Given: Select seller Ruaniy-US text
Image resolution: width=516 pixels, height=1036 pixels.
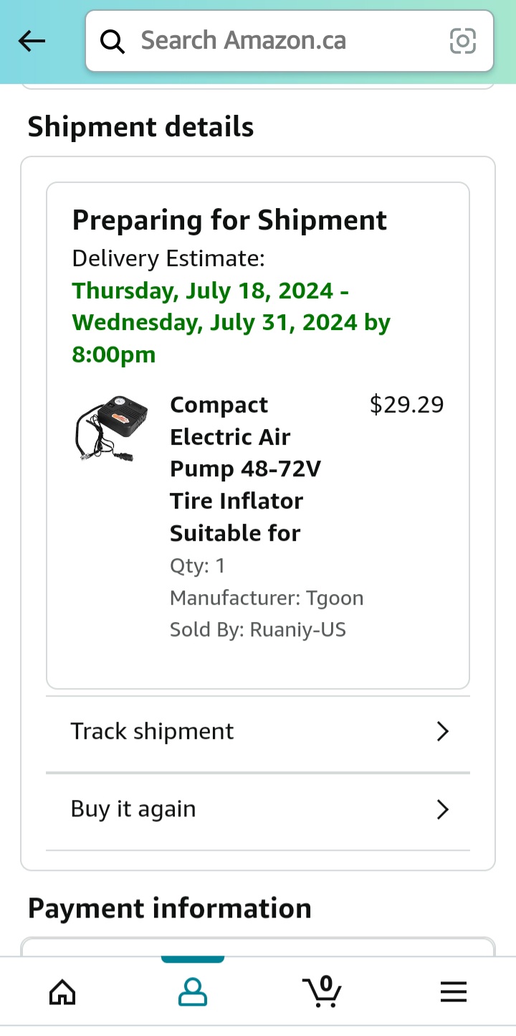Looking at the screenshot, I should click(257, 629).
